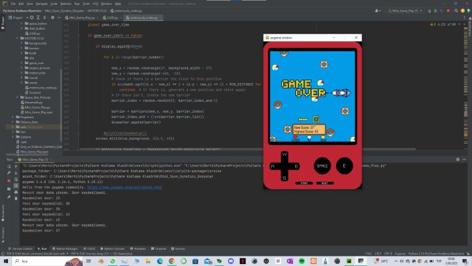
Task: Click the up arrow in Run panel
Action: coord(16,166)
